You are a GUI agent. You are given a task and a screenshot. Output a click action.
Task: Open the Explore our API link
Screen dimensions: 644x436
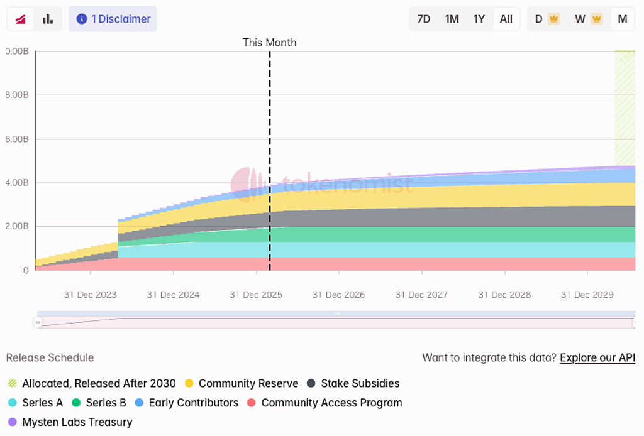pos(597,357)
